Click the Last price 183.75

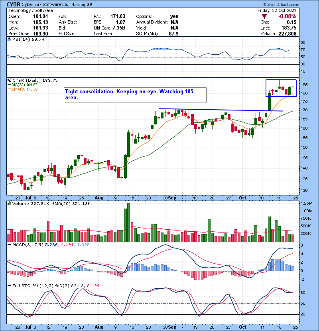(x=289, y=28)
